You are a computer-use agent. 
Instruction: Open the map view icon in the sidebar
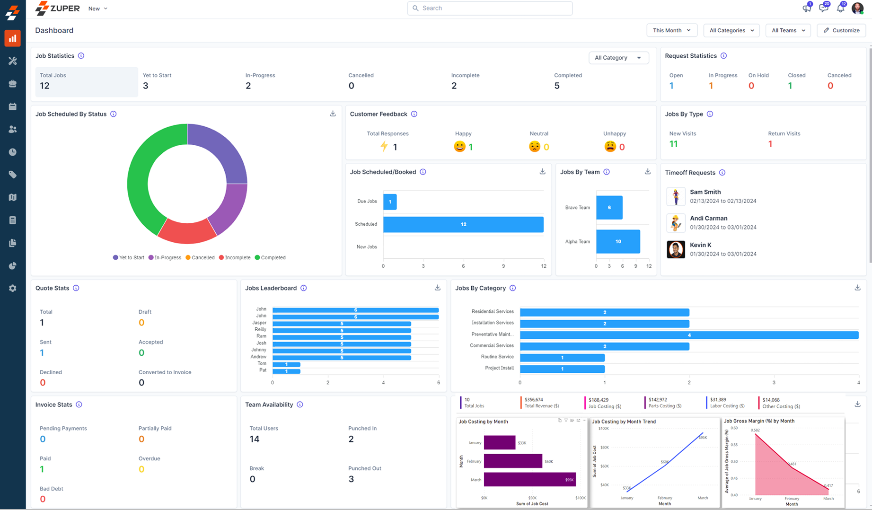[x=13, y=197]
